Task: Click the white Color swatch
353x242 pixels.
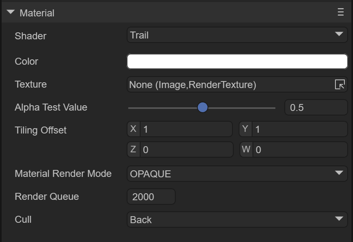Action: pyautogui.click(x=237, y=61)
